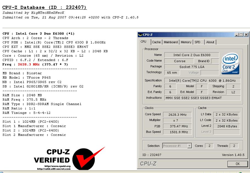Click the empty Voltage field
Screen dimensions: 250x173
point(210,73)
